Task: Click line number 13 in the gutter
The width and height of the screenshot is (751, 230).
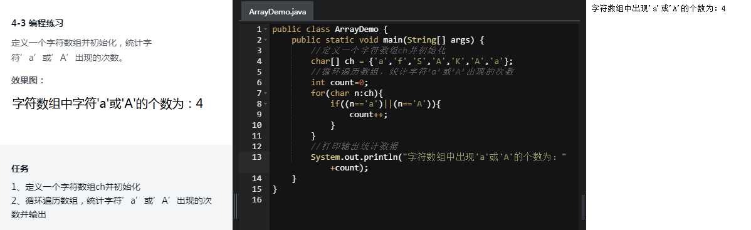Action: point(257,157)
